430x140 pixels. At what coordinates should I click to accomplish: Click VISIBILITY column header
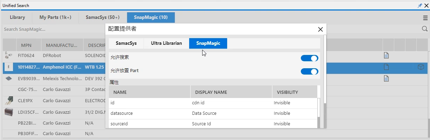[x=295, y=92]
